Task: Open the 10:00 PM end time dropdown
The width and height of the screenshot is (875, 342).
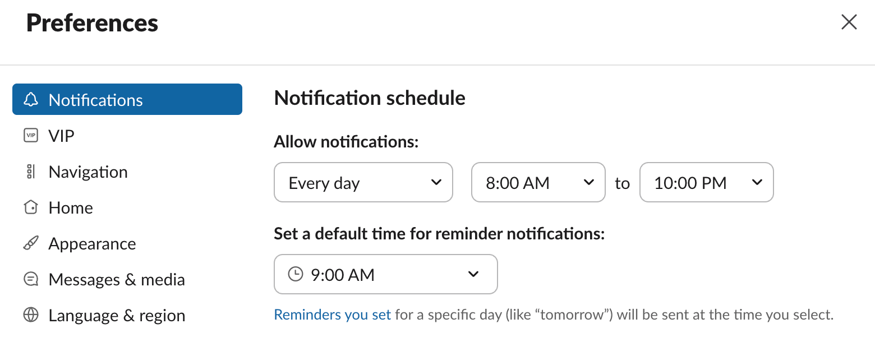Action: click(706, 182)
